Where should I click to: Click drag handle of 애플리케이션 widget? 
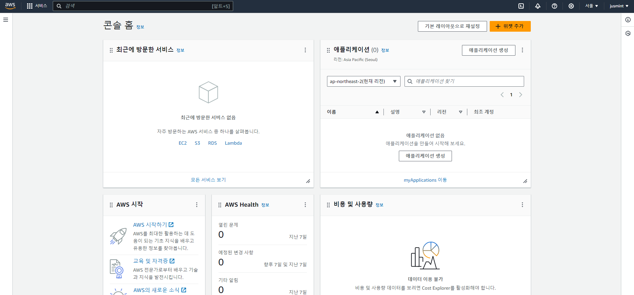click(328, 50)
